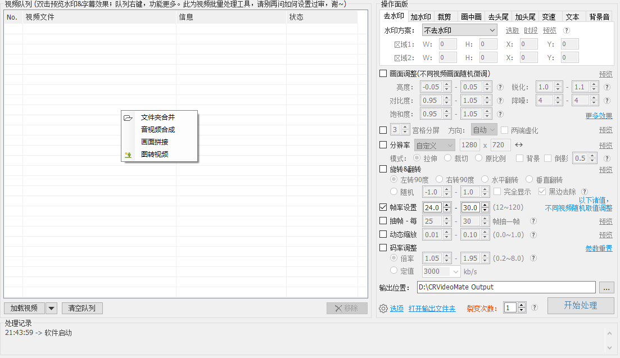
Task: Choose 音视频合成 from context menu
Action: tap(158, 130)
